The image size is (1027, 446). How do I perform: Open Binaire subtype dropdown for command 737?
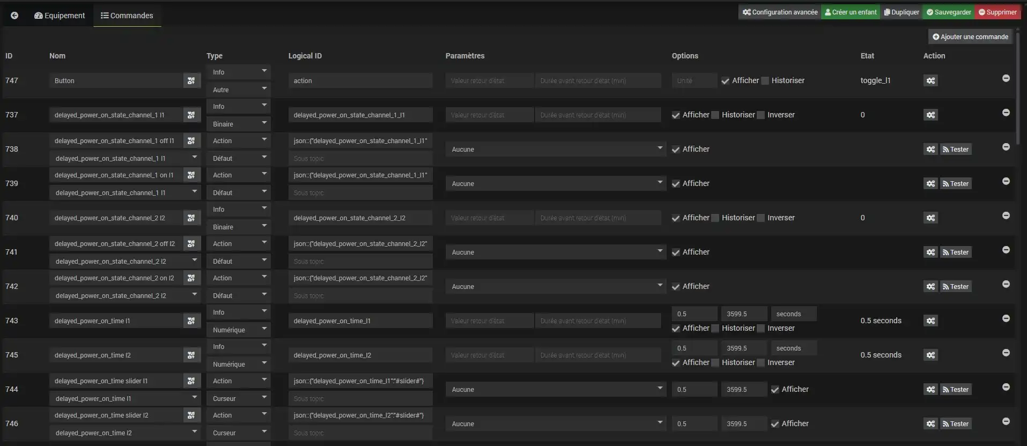click(238, 124)
